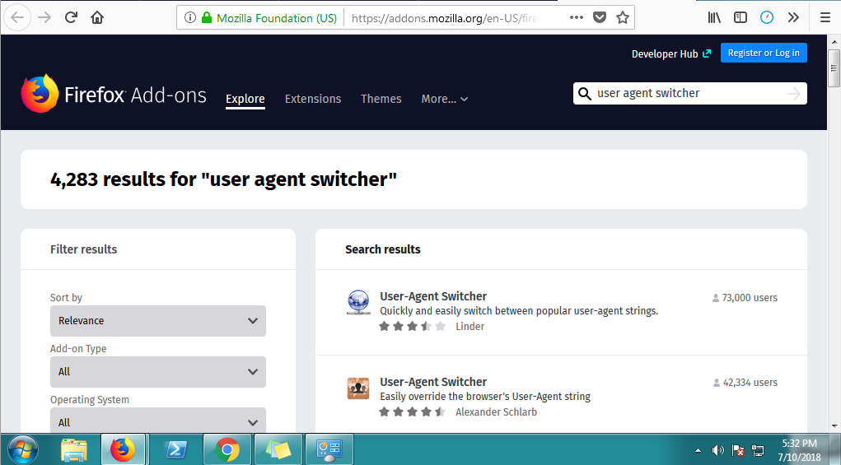Switch to the Explore tab
The image size is (841, 465).
(x=245, y=99)
